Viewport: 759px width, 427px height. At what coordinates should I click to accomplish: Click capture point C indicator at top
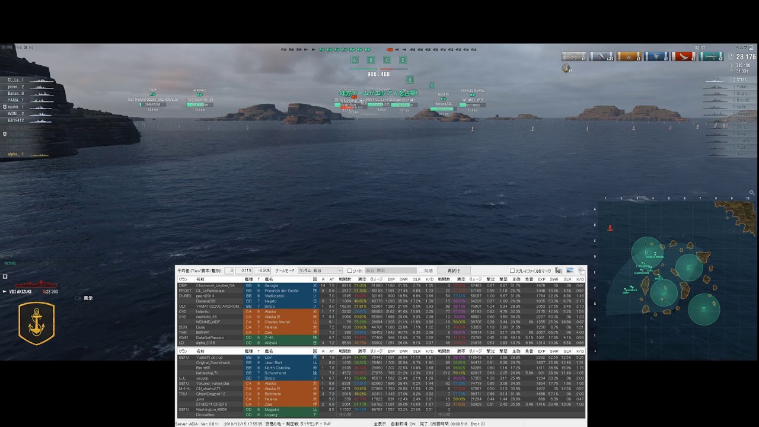click(x=387, y=60)
